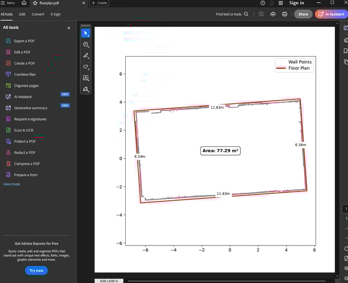Click the Save file icon
The image size is (348, 283).
click(261, 14)
